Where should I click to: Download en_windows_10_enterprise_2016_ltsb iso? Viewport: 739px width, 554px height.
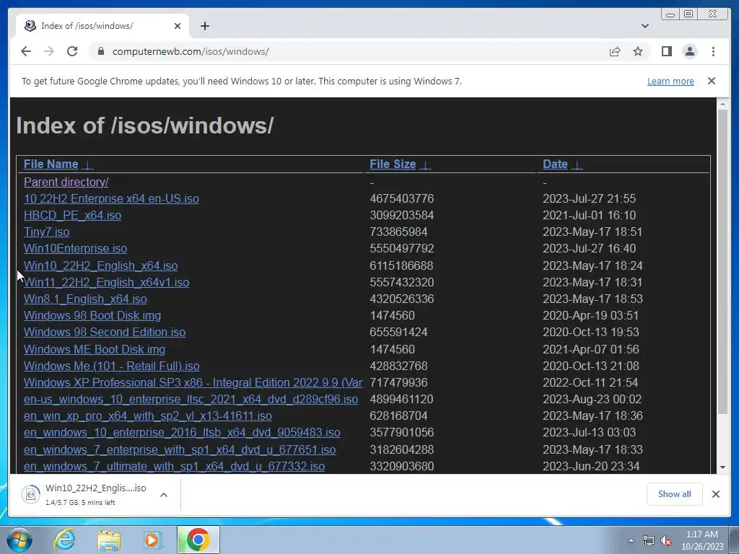[x=182, y=433]
